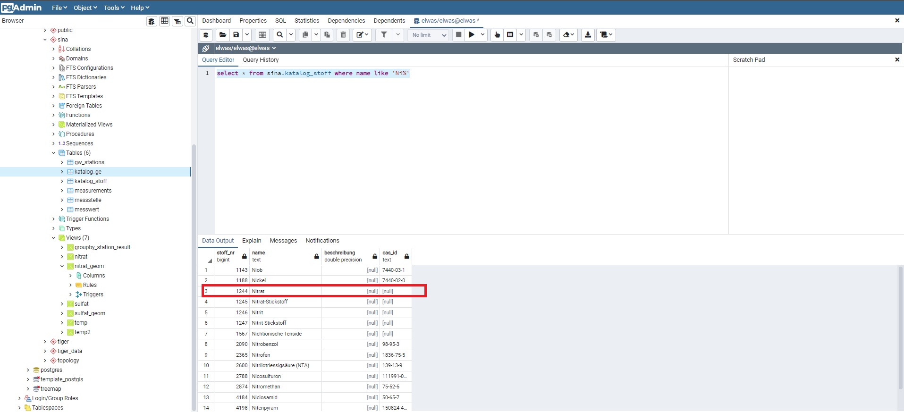
Task: Select the measurements table in tree
Action: (93, 191)
